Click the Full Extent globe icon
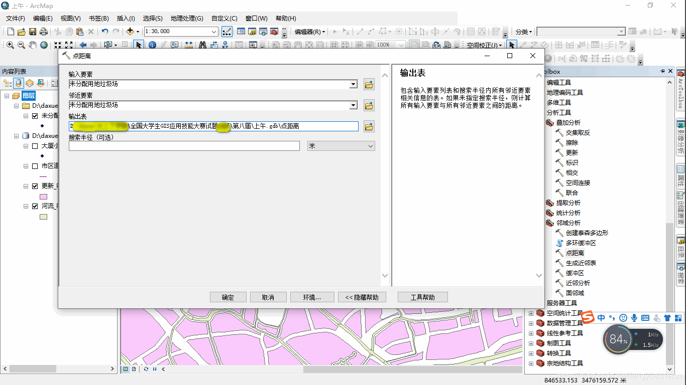The image size is (686, 385). (44, 45)
